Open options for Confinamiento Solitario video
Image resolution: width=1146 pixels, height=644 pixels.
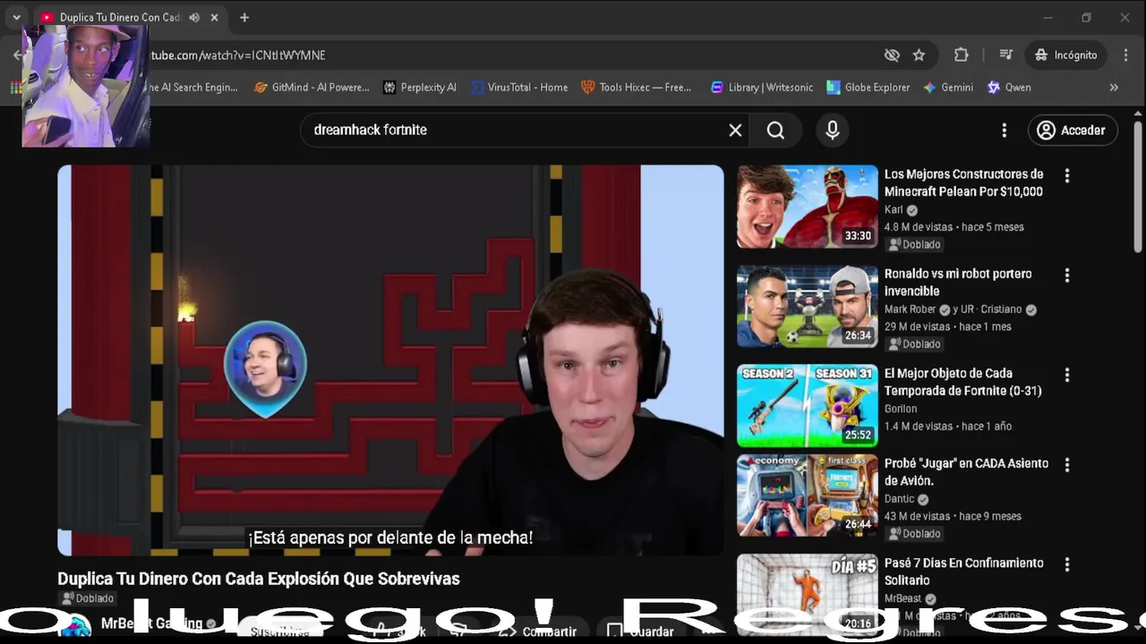[x=1066, y=564]
